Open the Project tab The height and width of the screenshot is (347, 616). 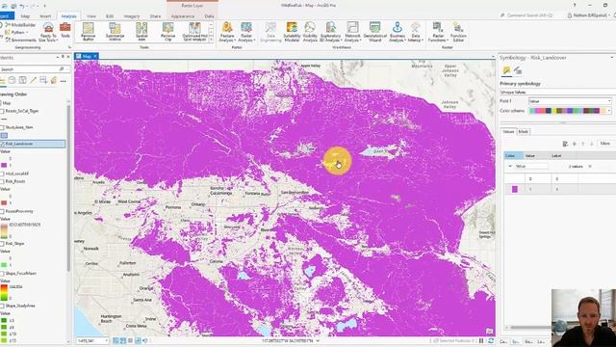pos(6,16)
